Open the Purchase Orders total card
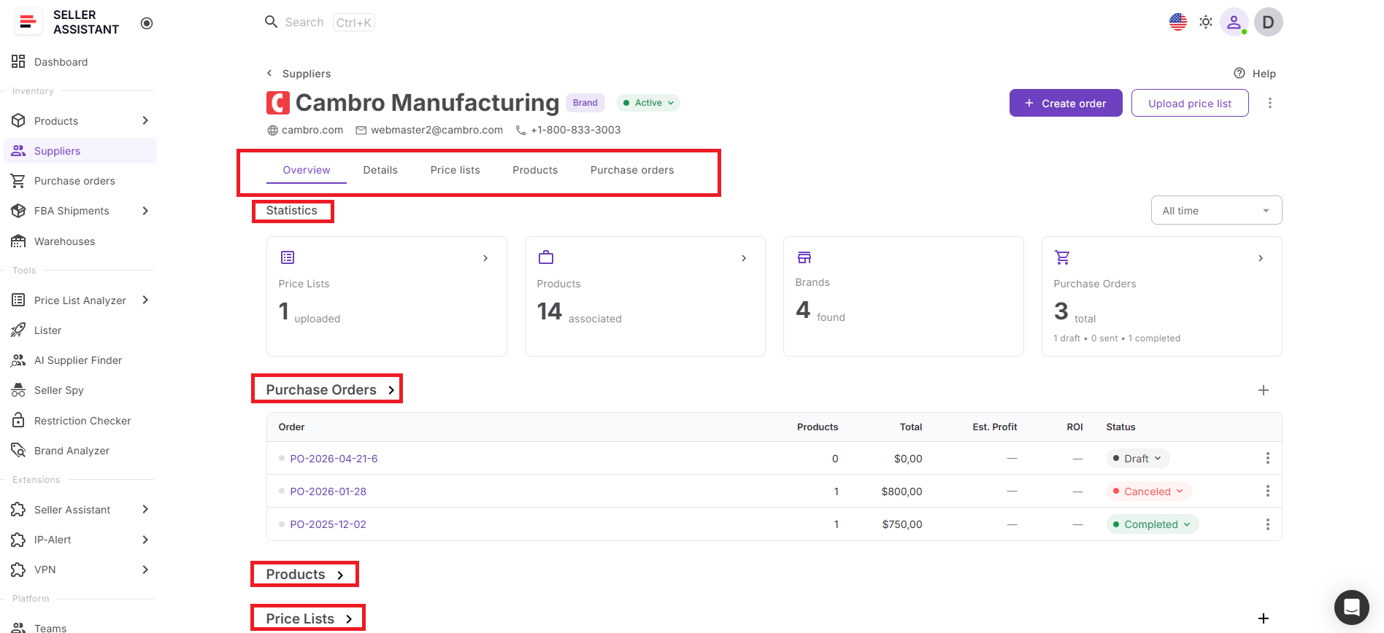The height and width of the screenshot is (633, 1384). coord(1162,296)
